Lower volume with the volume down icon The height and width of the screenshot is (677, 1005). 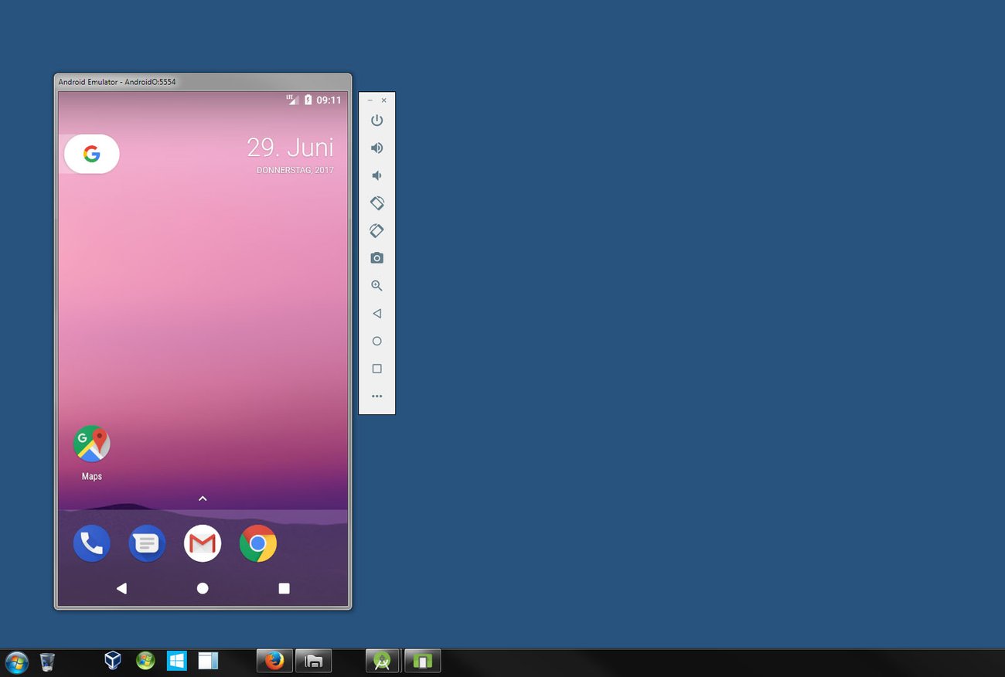point(376,175)
